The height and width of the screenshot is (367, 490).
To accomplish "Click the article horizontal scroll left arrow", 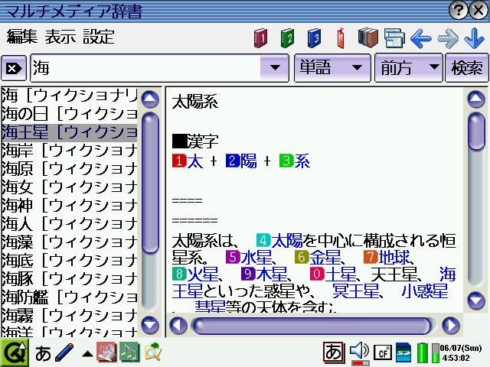I will click(x=178, y=326).
